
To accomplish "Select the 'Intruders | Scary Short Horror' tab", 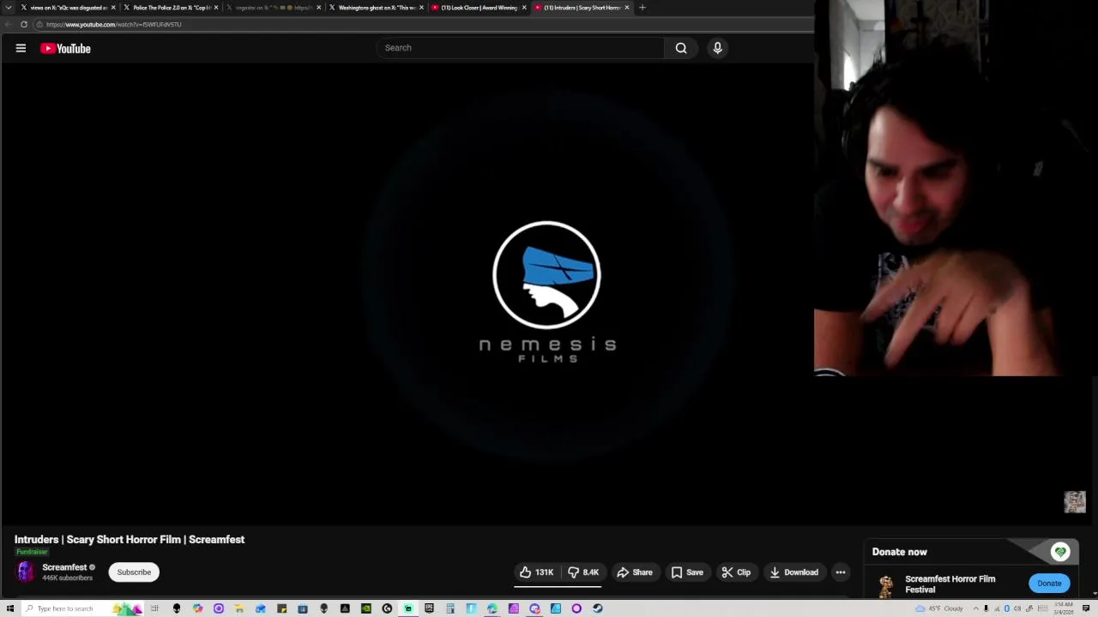I will (581, 8).
